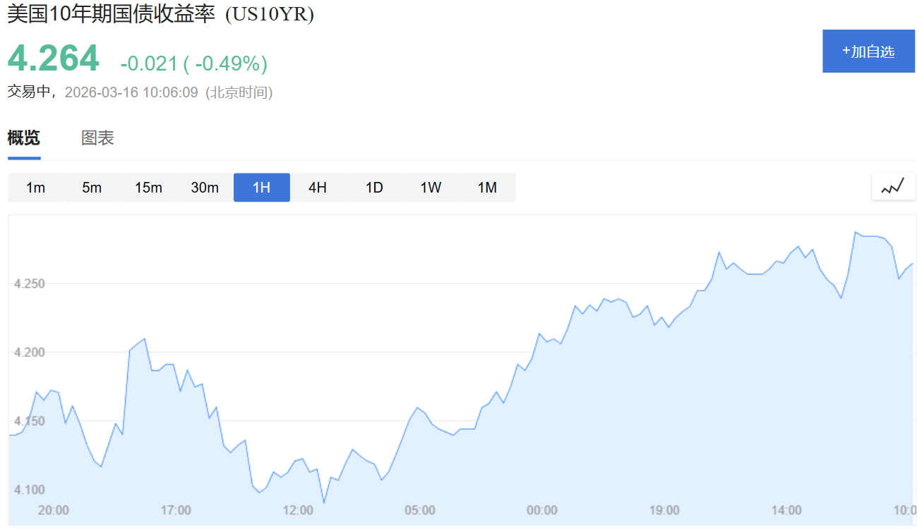This screenshot has height=529, width=917.
Task: Click the 12:00 time axis marker
Action: (297, 510)
